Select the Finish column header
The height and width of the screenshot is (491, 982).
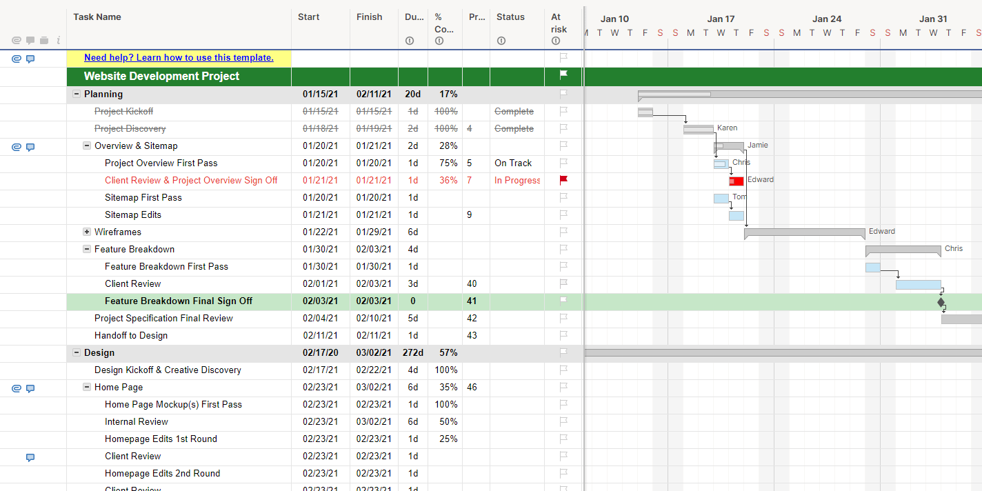369,17
